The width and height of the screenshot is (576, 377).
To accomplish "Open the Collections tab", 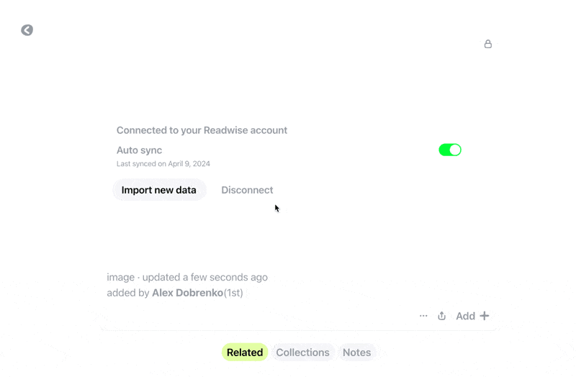I will [x=302, y=353].
